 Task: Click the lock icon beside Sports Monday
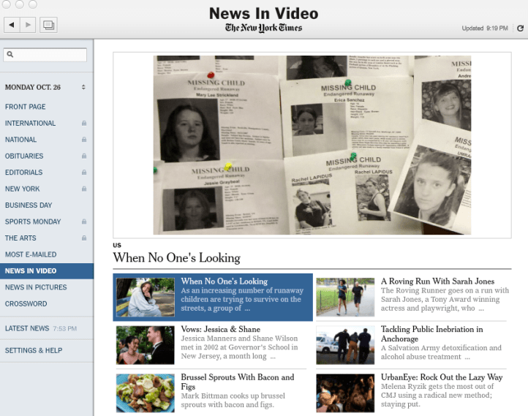coord(84,222)
